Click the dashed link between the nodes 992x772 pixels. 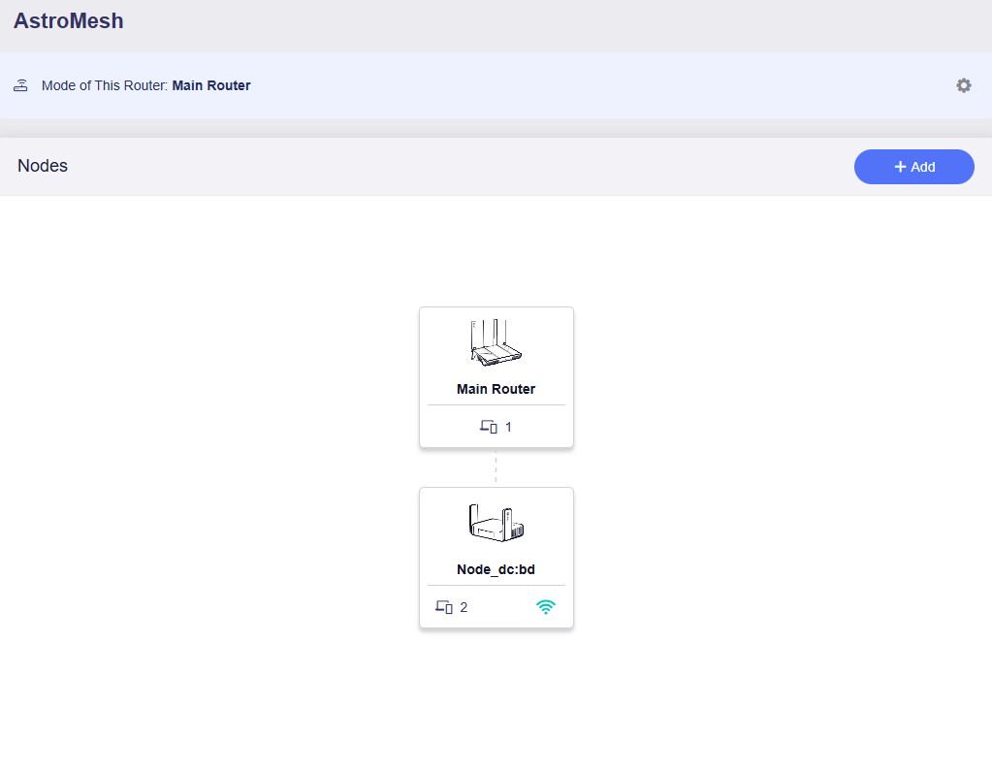coord(496,467)
